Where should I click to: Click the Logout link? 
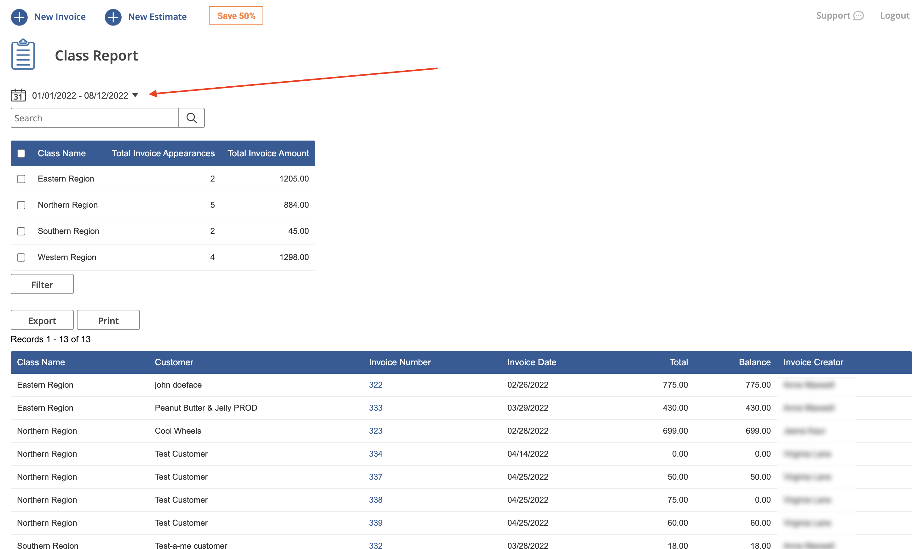[x=894, y=15]
